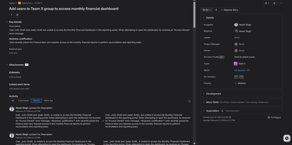Click Labels None value
The image size is (292, 145).
tap(237, 38)
